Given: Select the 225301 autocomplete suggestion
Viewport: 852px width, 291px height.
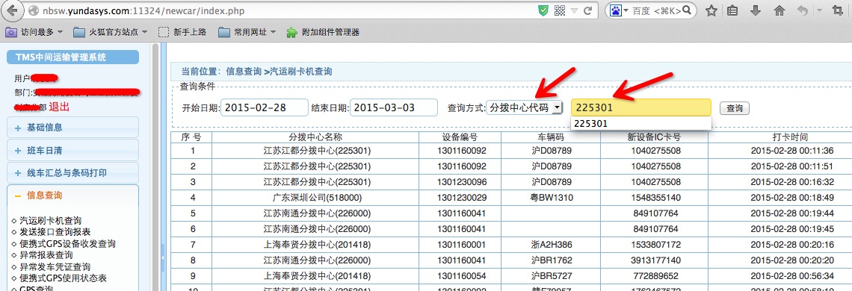Looking at the screenshot, I should pos(640,124).
